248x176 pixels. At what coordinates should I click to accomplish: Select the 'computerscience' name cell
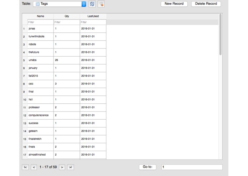pyautogui.click(x=40, y=115)
